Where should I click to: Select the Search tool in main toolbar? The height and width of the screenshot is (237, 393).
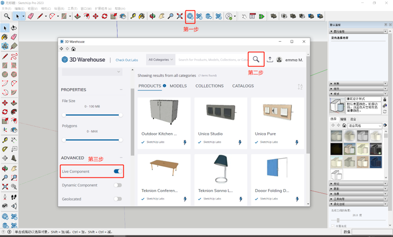coord(7,16)
